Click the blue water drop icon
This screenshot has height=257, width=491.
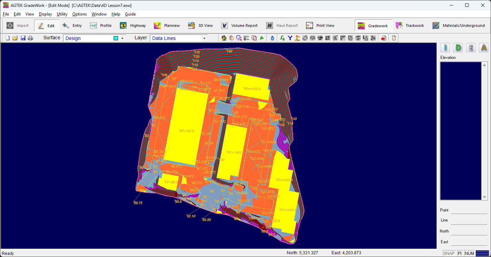(x=272, y=38)
